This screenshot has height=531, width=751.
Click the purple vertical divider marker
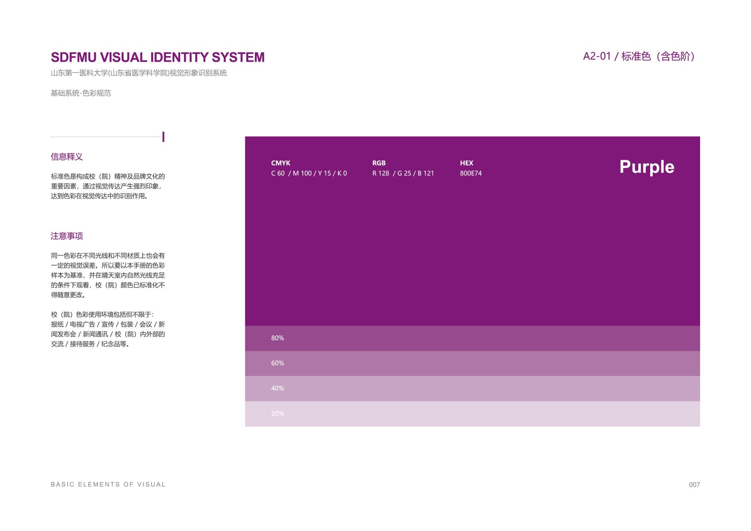tap(163, 137)
